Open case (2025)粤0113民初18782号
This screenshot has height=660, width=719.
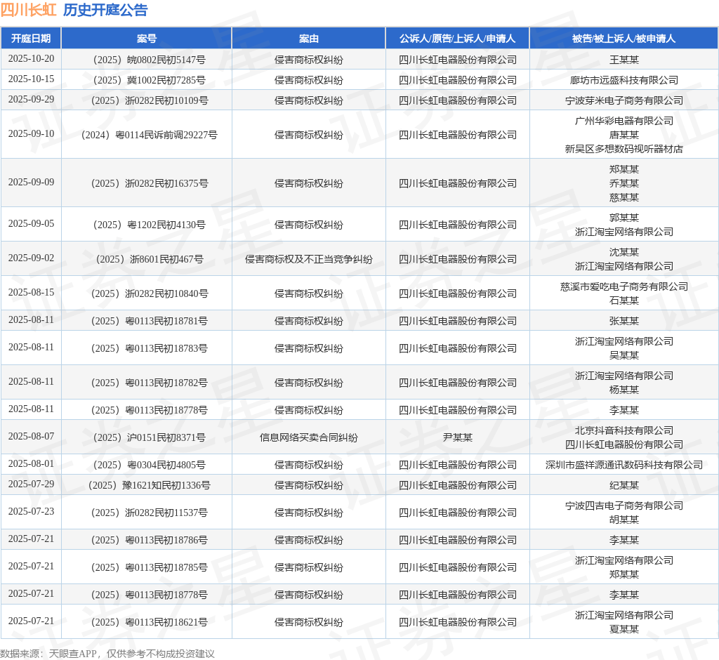point(149,383)
